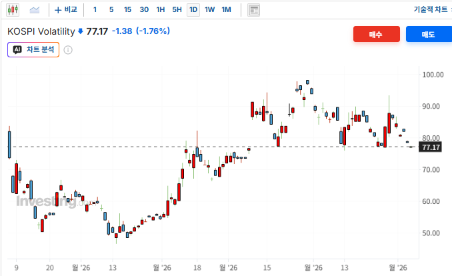
Task: Click the 비교 compare button
Action: (66, 10)
